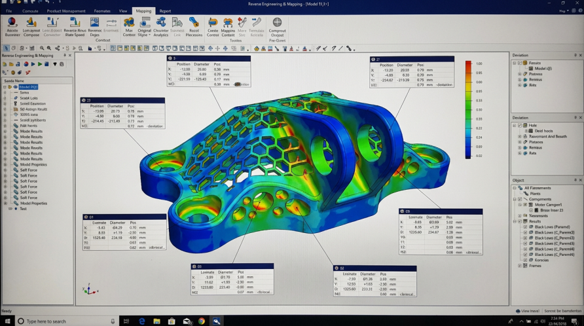
Task: Toggle the Black Lows (C_PeremN) checkbox
Action: (526, 255)
